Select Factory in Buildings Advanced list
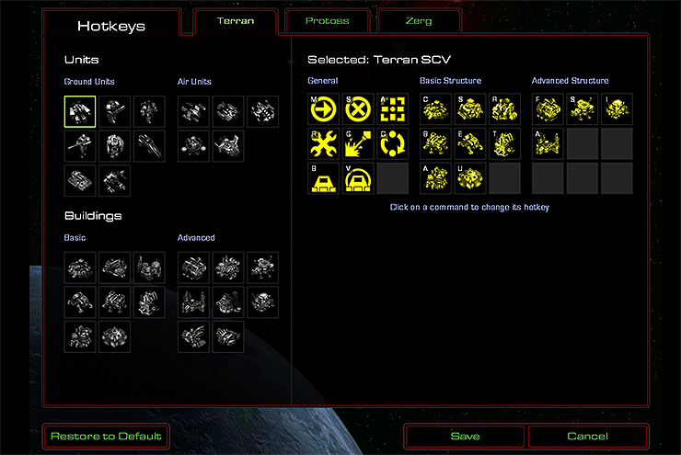This screenshot has width=681, height=455. (x=193, y=267)
